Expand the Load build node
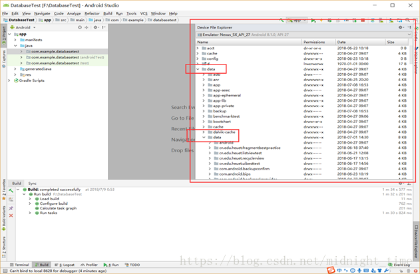 point(30,199)
